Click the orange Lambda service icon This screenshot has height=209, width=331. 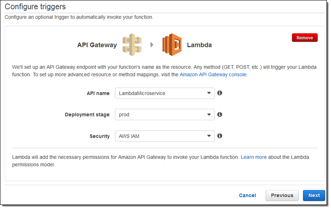click(172, 45)
